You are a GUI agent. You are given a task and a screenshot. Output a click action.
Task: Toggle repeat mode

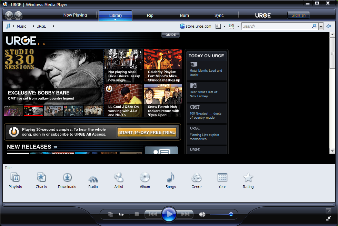tap(121, 214)
